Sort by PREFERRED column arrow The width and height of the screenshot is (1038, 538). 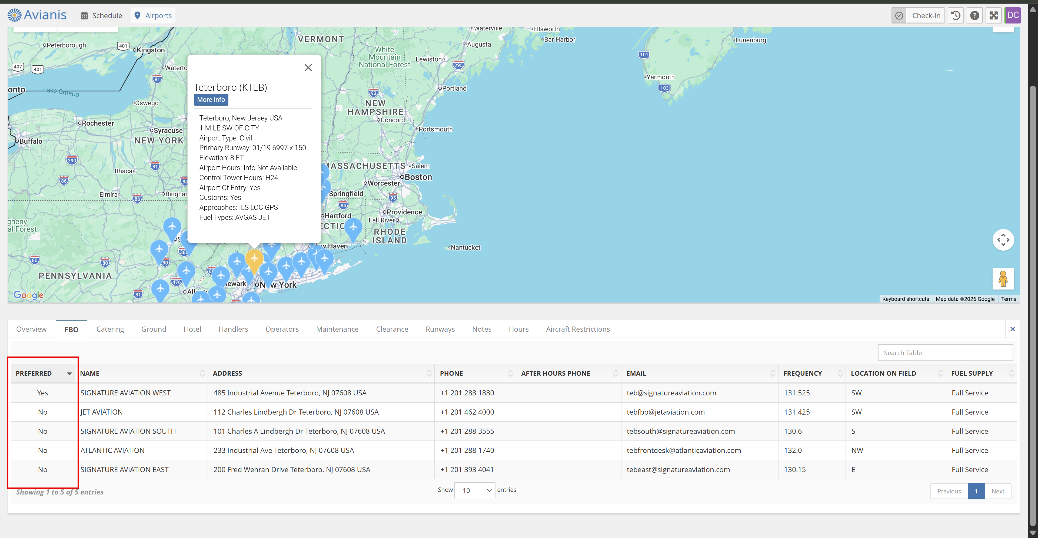point(69,374)
